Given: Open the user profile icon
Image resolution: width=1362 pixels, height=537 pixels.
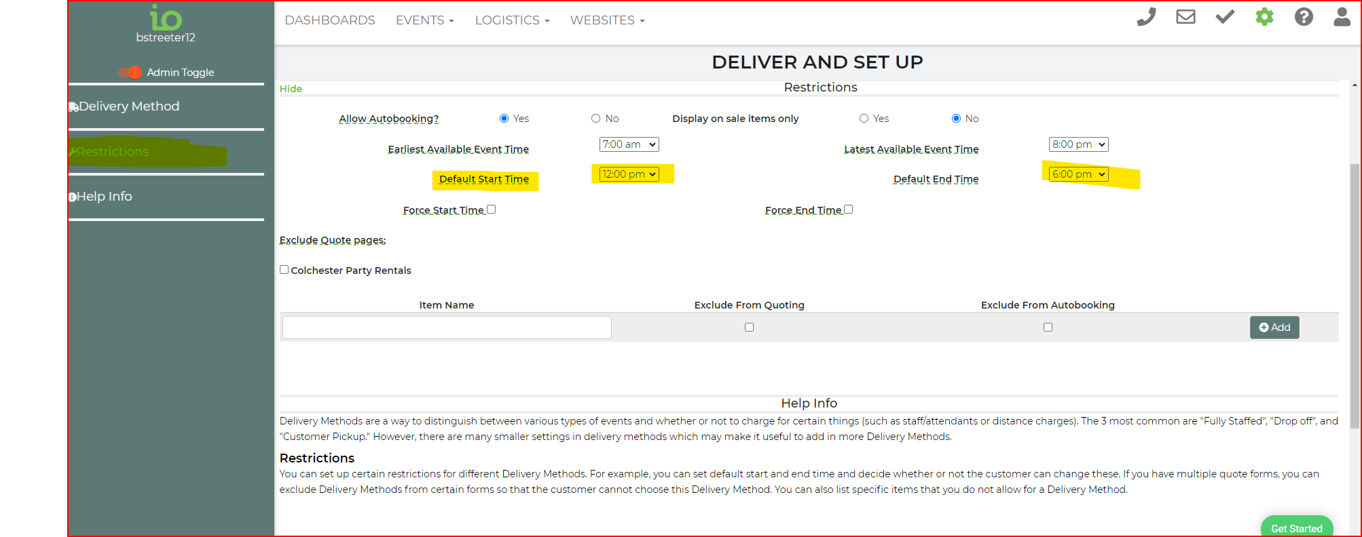Looking at the screenshot, I should 1342,17.
